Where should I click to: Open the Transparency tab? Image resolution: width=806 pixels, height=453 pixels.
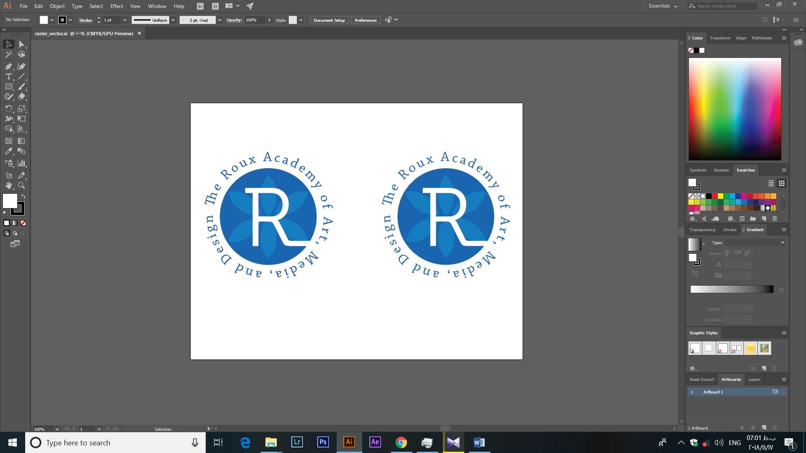click(702, 230)
